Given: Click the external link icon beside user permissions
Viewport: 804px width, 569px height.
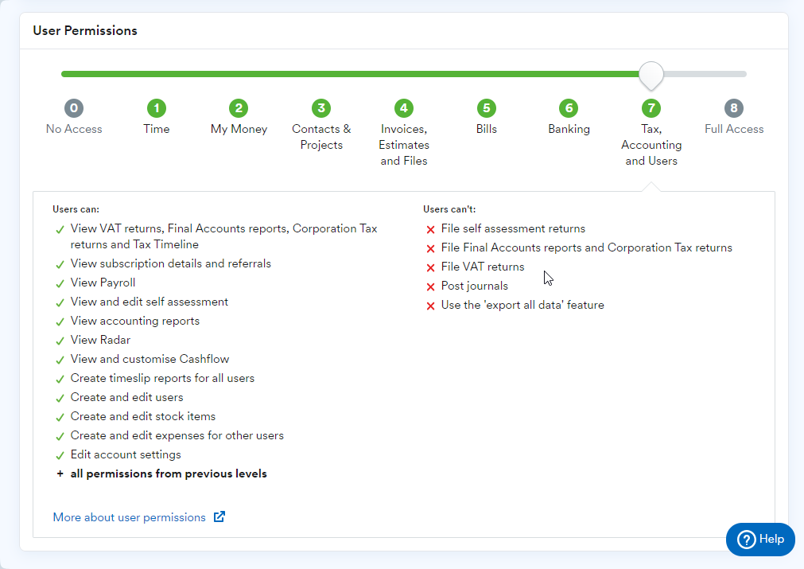Looking at the screenshot, I should click(x=219, y=516).
